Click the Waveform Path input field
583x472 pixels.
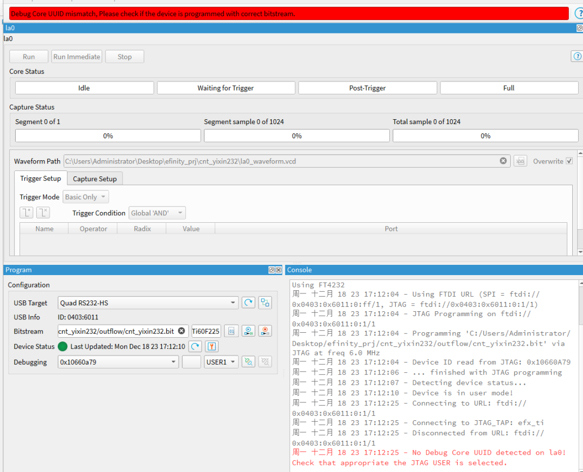coord(281,161)
